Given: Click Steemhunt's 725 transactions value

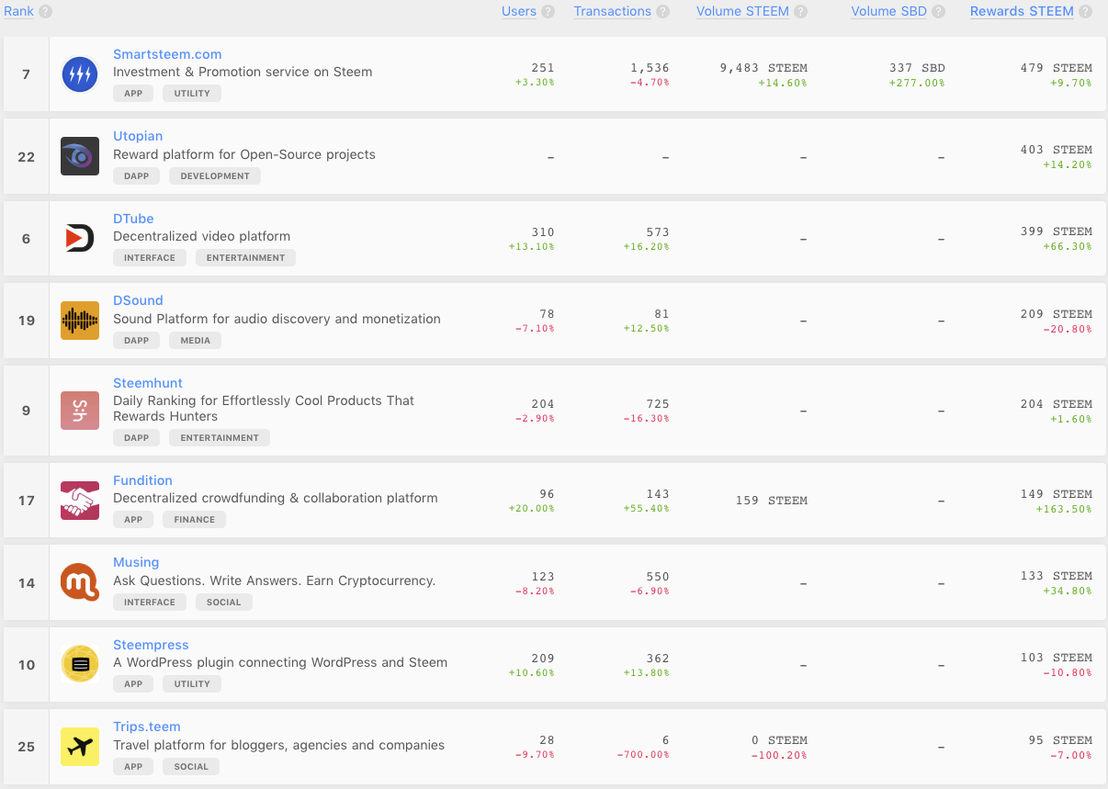Looking at the screenshot, I should (x=658, y=404).
